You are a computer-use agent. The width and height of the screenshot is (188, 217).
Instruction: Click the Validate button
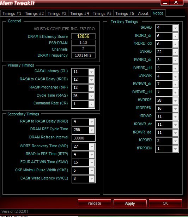pyautogui.click(x=94, y=203)
